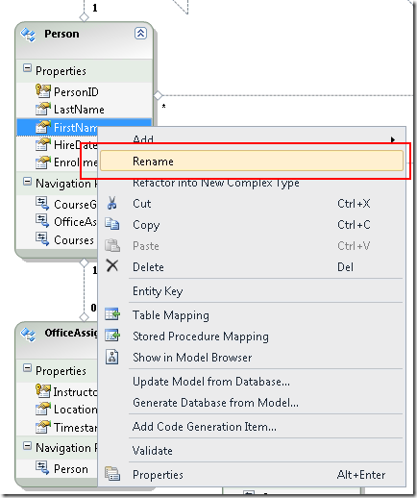Collapse Person Navigation Properties minus box
This screenshot has height=498, width=417.
click(x=27, y=182)
